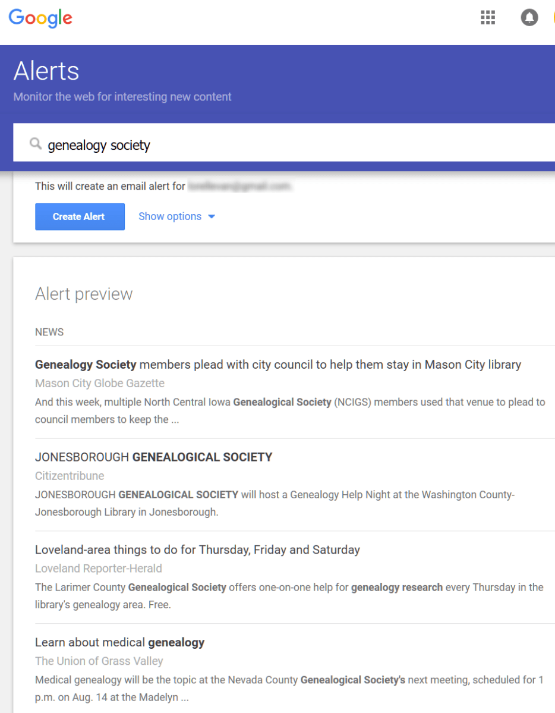Click the search magnifier icon
Viewport: 555px width, 713px height.
tap(35, 143)
